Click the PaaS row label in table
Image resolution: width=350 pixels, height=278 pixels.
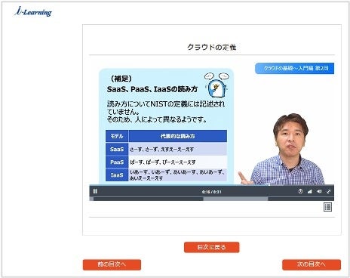[117, 162]
